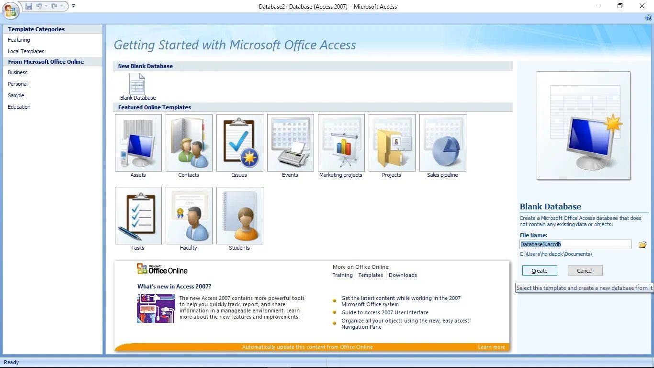Click the Documents folder path text
This screenshot has height=368, width=654.
coord(556,254)
